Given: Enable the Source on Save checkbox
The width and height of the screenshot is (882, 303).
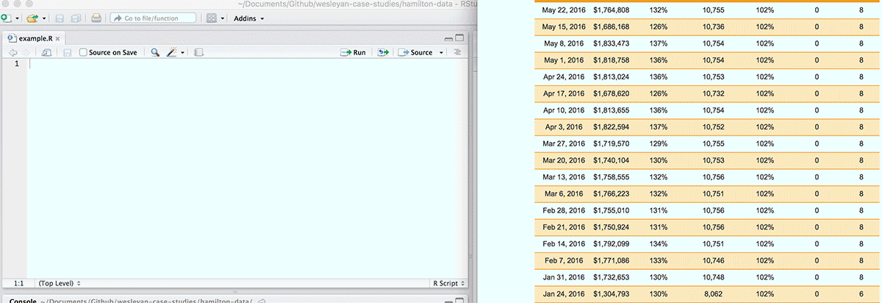Looking at the screenshot, I should pos(83,52).
